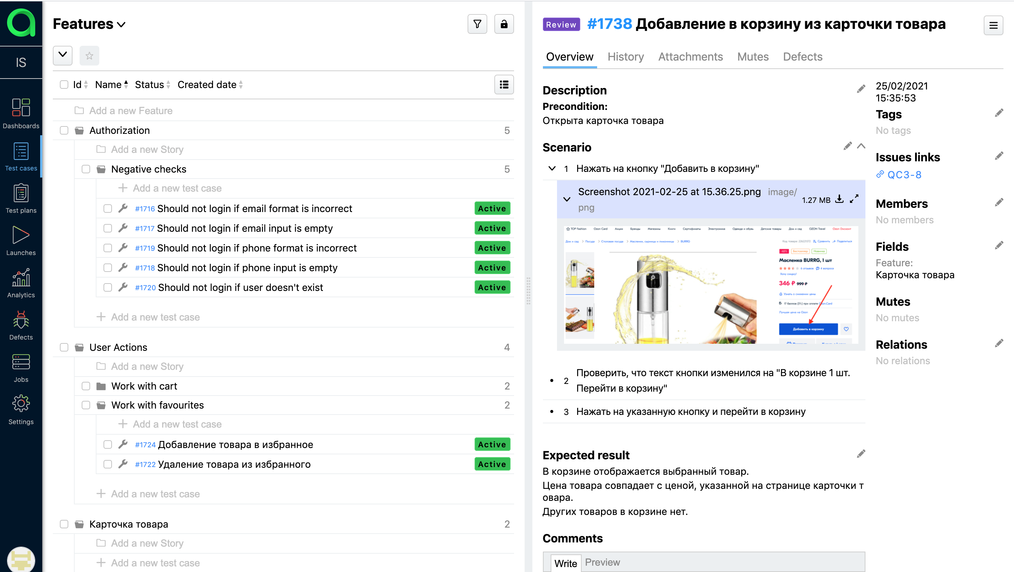1014x572 pixels.
Task: Click the star favorite icon button
Action: coord(89,56)
